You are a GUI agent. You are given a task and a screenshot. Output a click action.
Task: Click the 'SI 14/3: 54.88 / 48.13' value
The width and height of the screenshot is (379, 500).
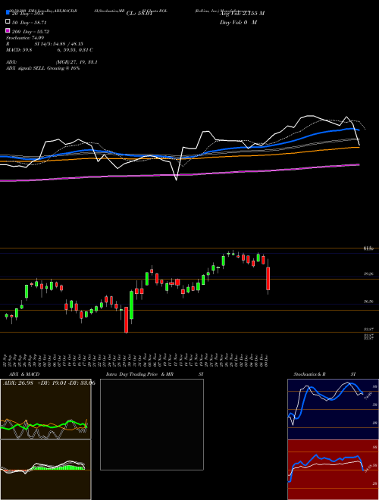(x=59, y=44)
